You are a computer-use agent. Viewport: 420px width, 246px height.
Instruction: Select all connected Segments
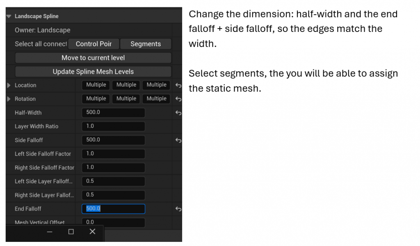point(146,44)
